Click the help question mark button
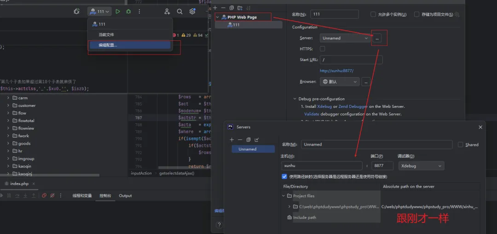This screenshot has height=234, width=497. (219, 225)
